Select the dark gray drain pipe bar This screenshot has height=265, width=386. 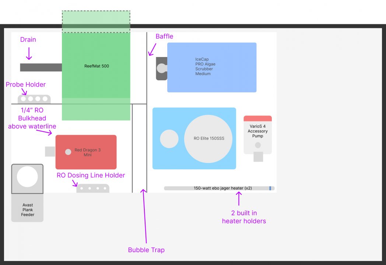point(41,67)
